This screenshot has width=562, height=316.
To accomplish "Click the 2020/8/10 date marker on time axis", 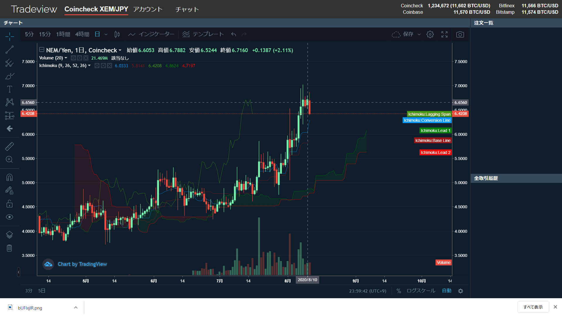I will click(307, 280).
